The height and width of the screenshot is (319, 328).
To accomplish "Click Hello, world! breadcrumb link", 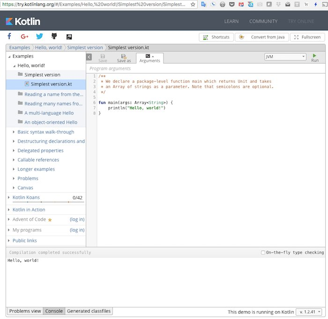I will (49, 47).
